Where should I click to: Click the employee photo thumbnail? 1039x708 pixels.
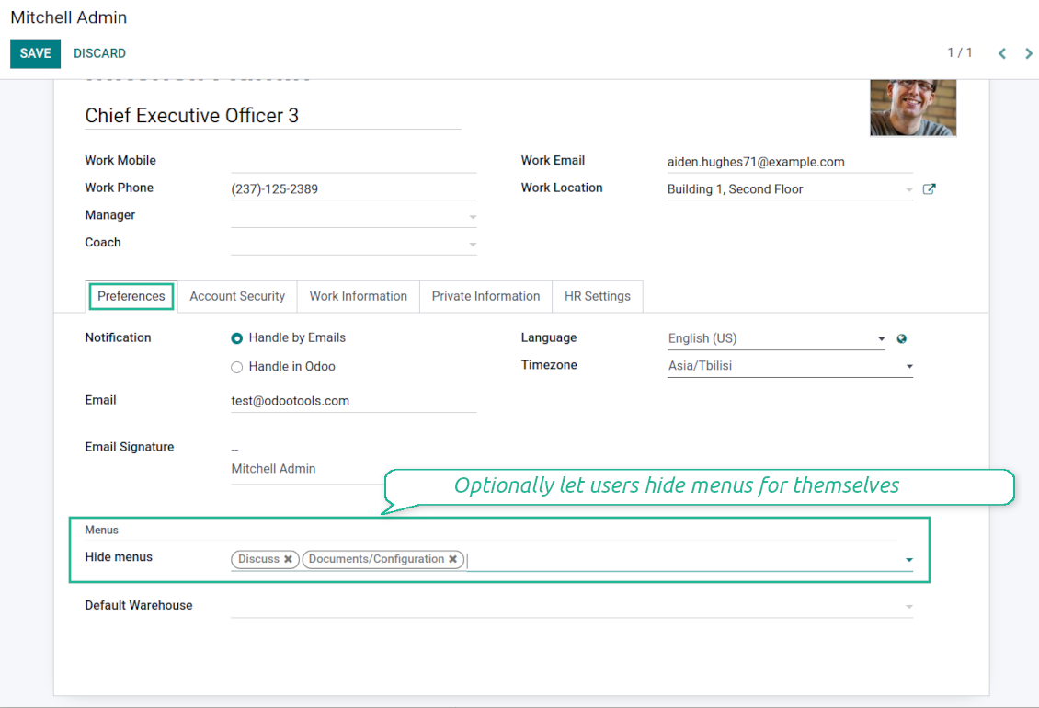click(913, 108)
